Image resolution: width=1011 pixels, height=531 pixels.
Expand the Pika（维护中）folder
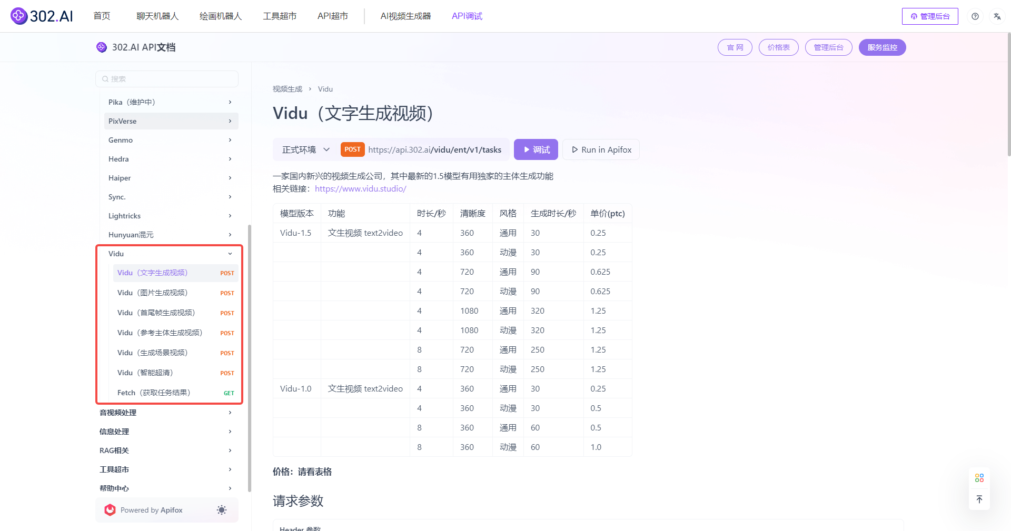tap(171, 102)
